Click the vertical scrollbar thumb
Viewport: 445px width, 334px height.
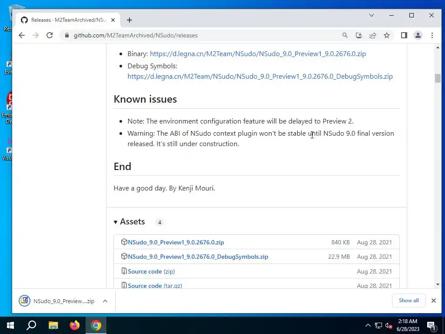pyautogui.click(x=438, y=78)
